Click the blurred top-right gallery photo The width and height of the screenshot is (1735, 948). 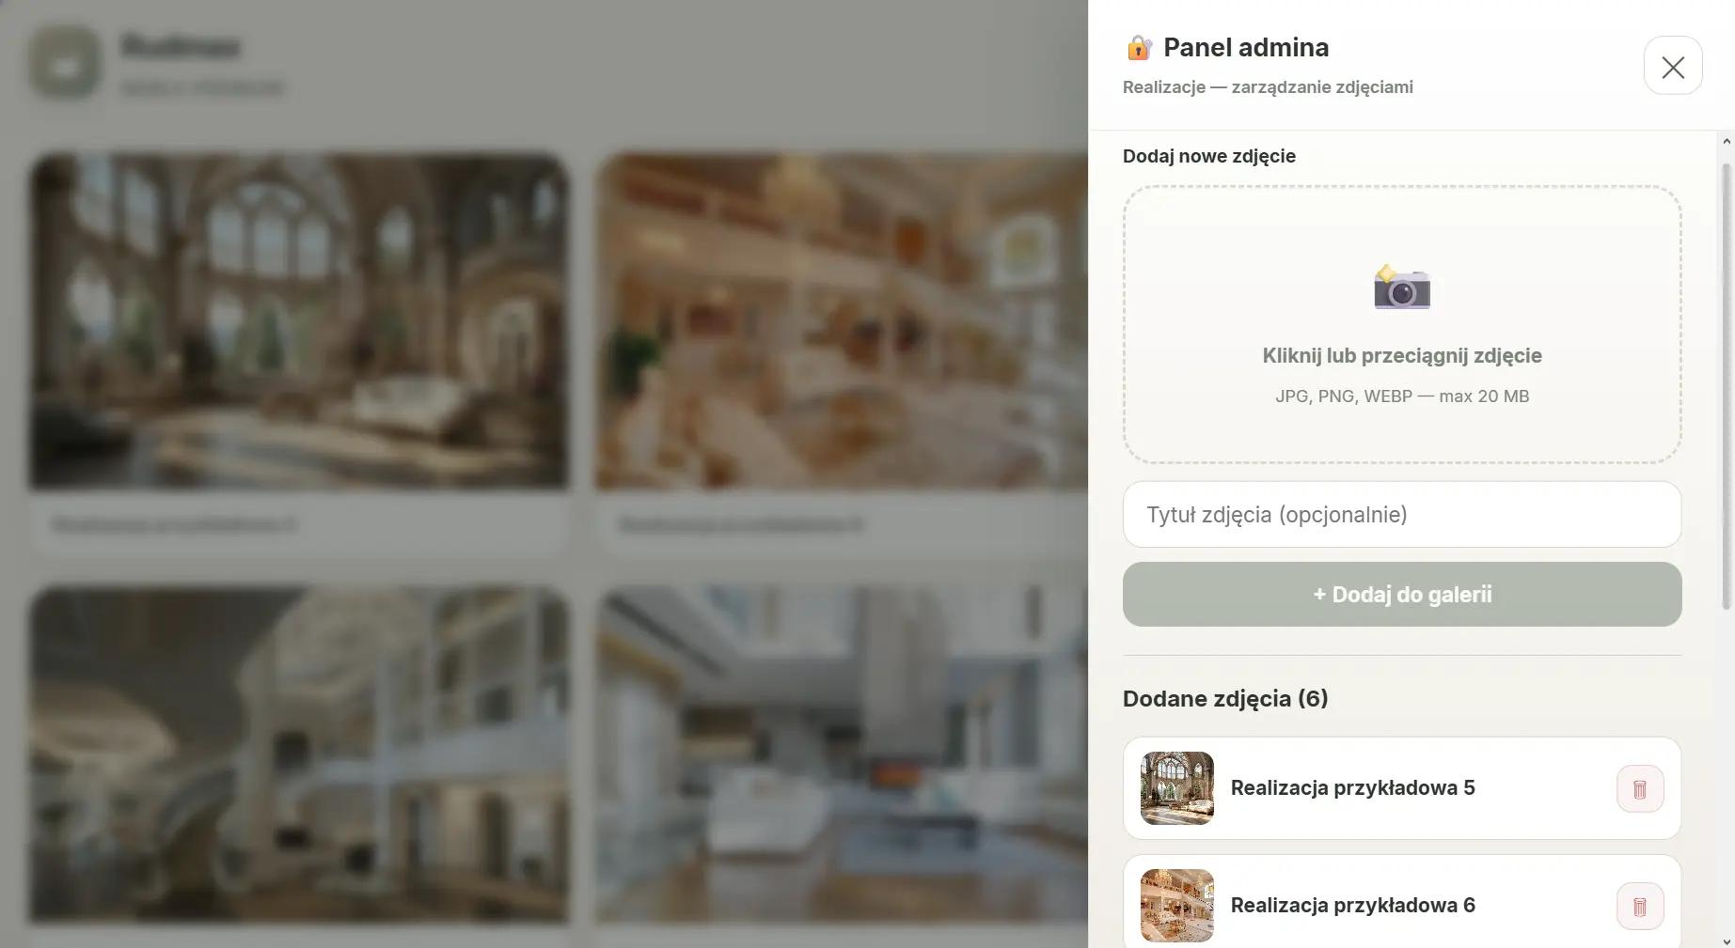842,321
